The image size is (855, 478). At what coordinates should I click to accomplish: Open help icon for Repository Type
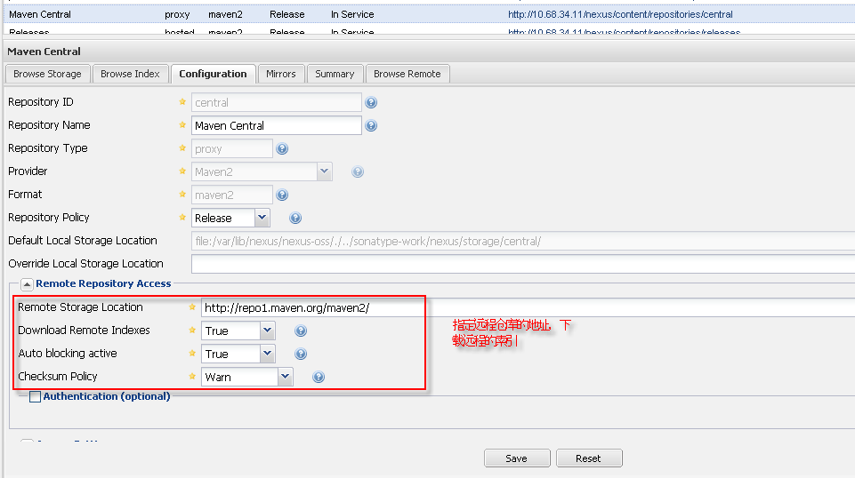click(x=282, y=148)
